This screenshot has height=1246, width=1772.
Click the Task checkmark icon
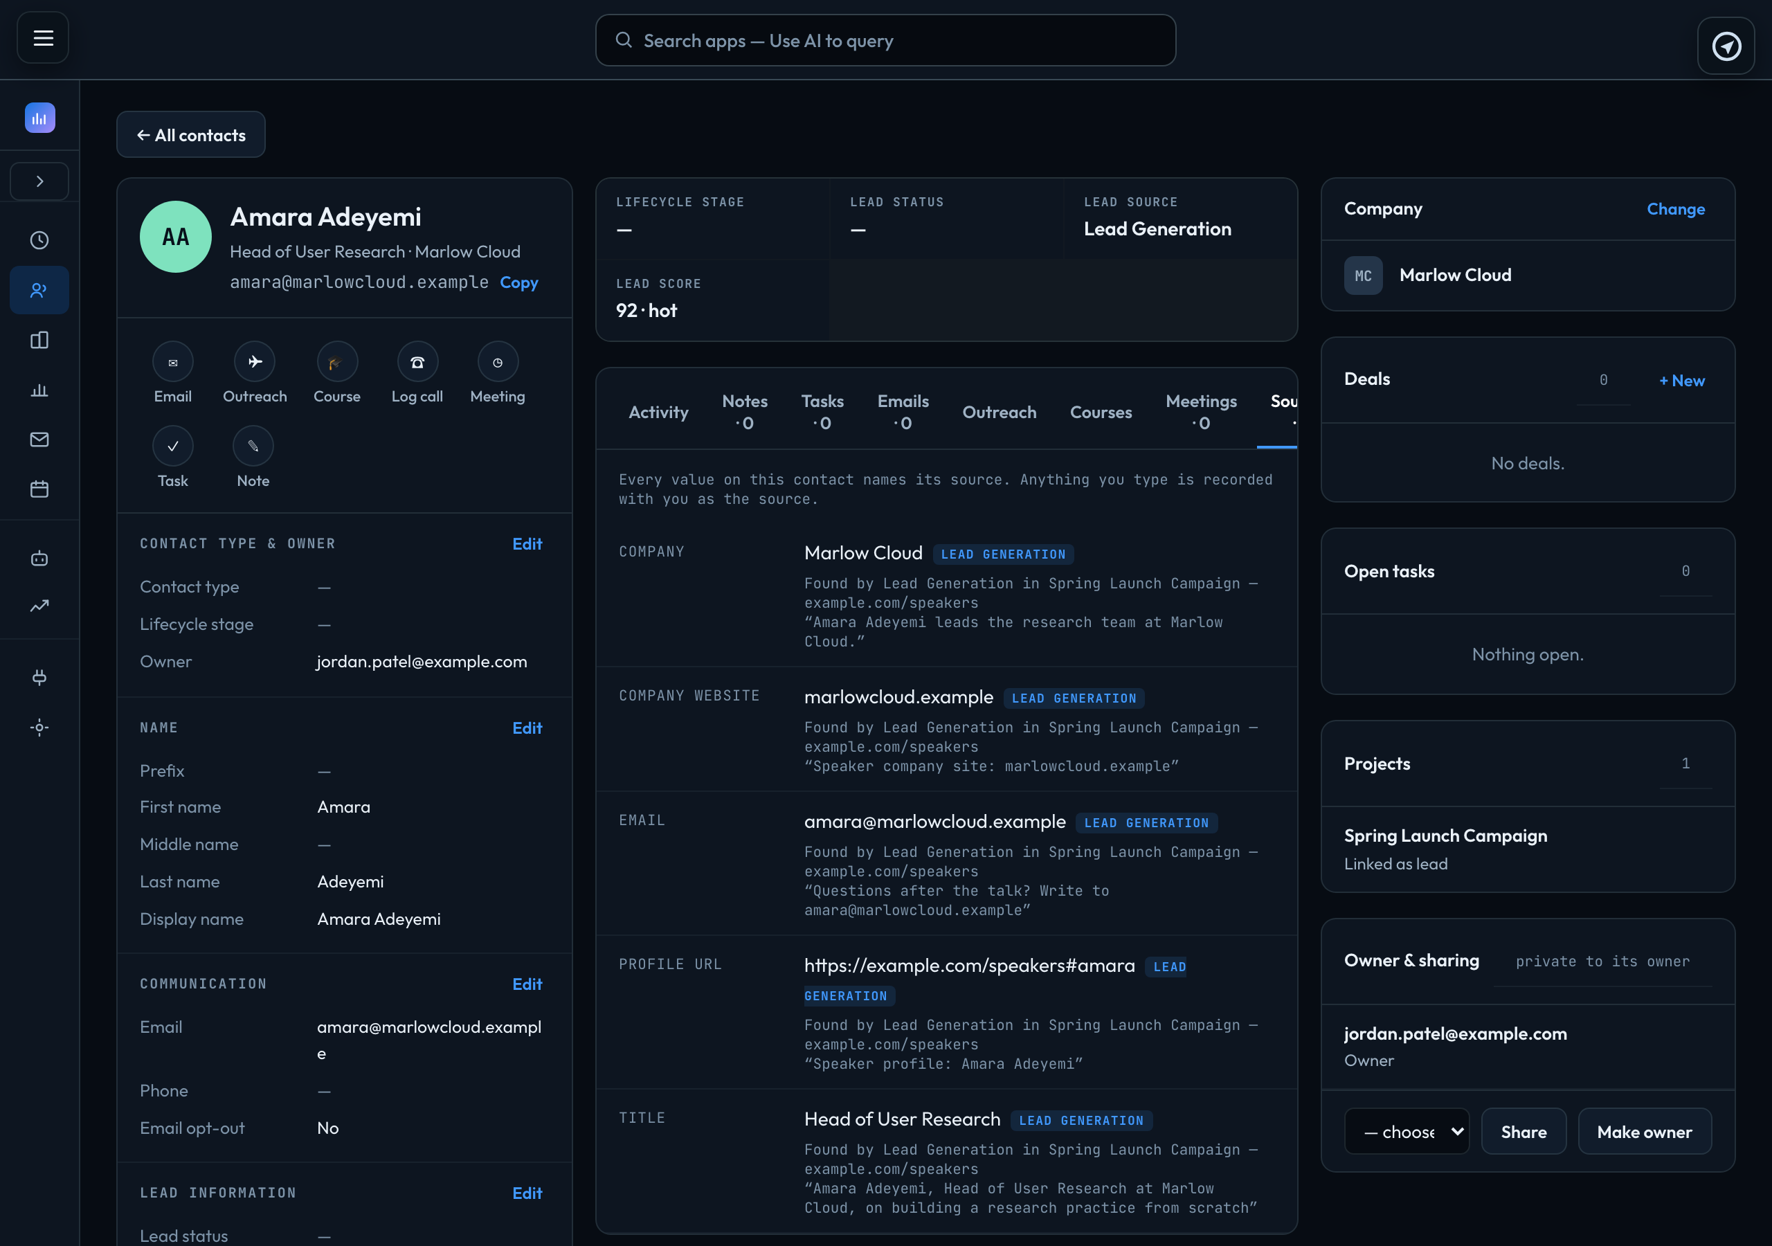(x=173, y=446)
